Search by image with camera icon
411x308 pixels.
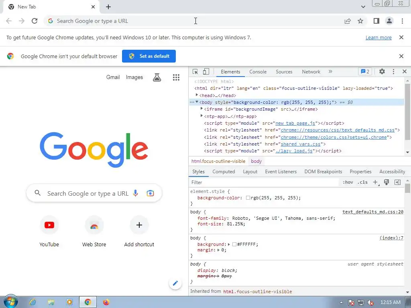(x=150, y=193)
